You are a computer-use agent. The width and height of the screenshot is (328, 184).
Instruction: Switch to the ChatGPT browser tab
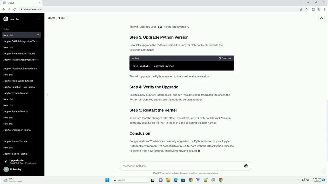(x=22, y=3)
